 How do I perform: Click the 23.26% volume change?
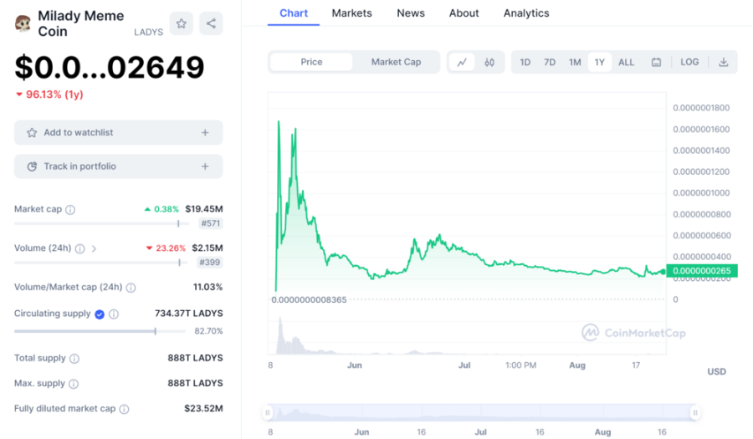coord(166,248)
